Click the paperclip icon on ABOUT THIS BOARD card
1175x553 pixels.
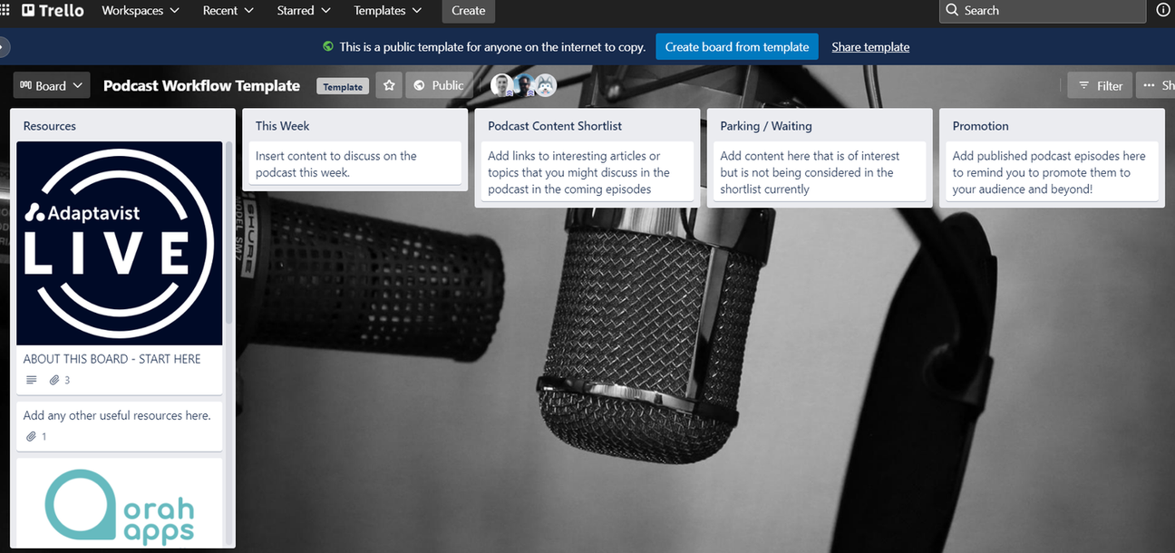[x=54, y=380]
